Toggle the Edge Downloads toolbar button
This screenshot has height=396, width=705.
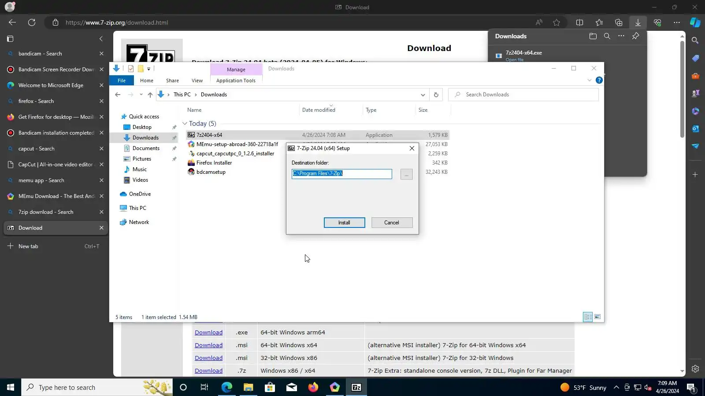click(638, 22)
